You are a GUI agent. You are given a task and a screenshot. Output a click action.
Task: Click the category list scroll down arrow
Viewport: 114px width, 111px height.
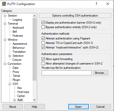pyautogui.click(x=34, y=100)
